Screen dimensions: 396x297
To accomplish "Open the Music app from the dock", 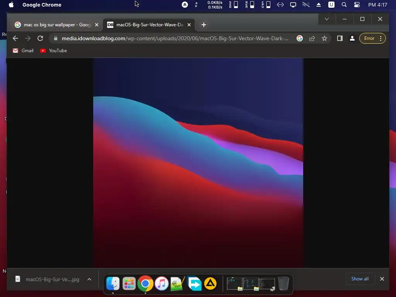I will (x=162, y=283).
